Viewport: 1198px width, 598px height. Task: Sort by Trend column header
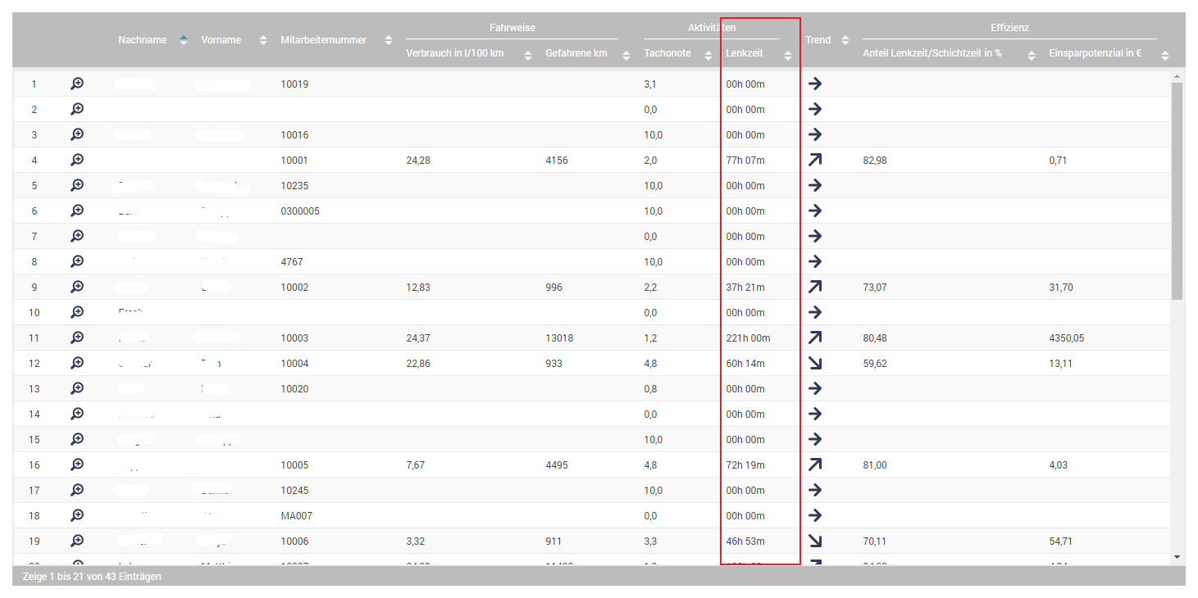coord(818,40)
